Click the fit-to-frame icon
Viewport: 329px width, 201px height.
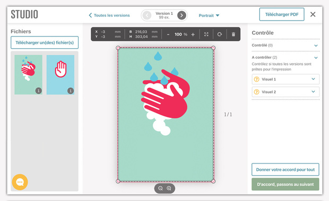point(206,34)
